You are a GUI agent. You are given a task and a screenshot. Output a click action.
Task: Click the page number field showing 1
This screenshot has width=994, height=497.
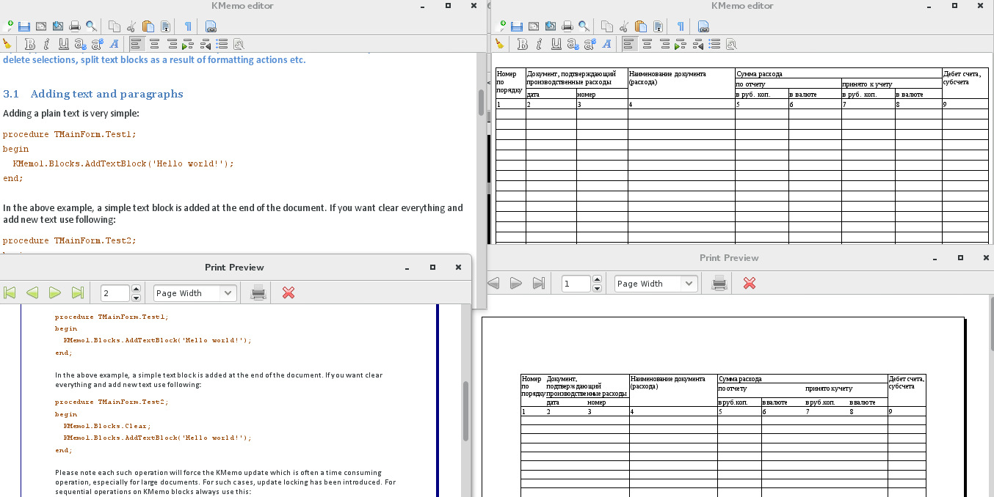575,284
